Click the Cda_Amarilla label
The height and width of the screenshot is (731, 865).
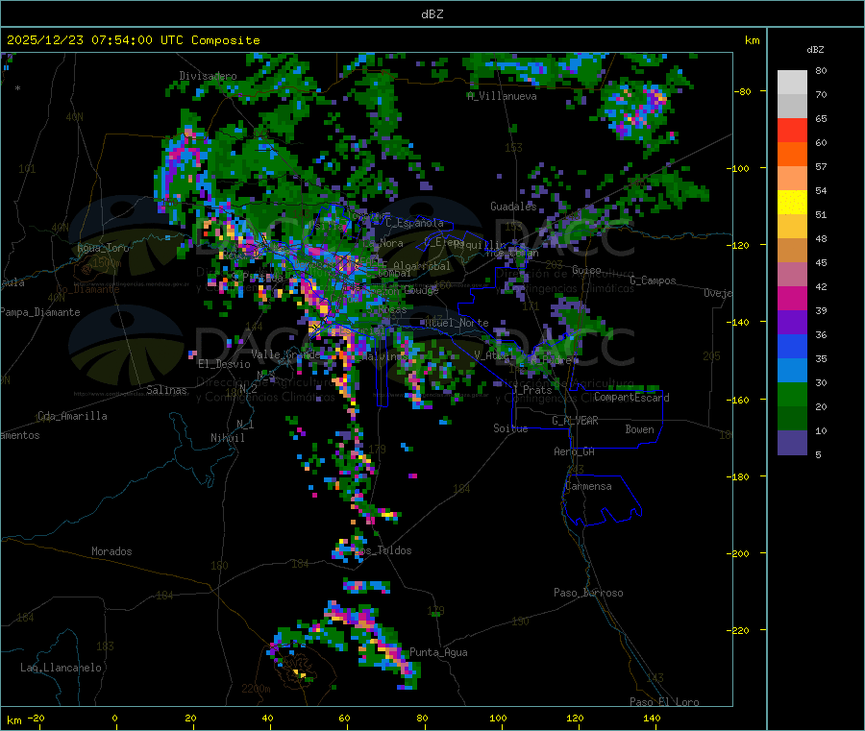tap(72, 416)
